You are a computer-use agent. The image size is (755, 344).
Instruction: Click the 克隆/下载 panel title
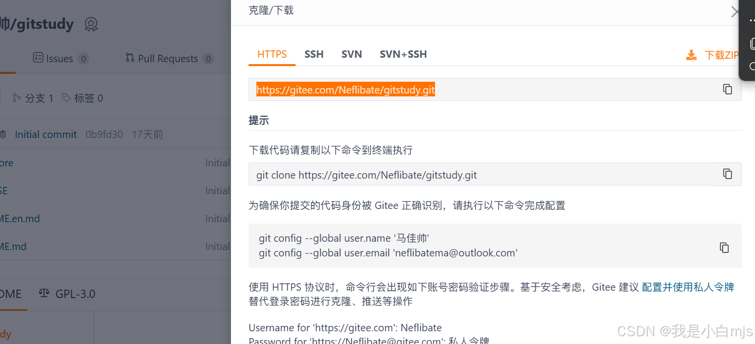[271, 10]
